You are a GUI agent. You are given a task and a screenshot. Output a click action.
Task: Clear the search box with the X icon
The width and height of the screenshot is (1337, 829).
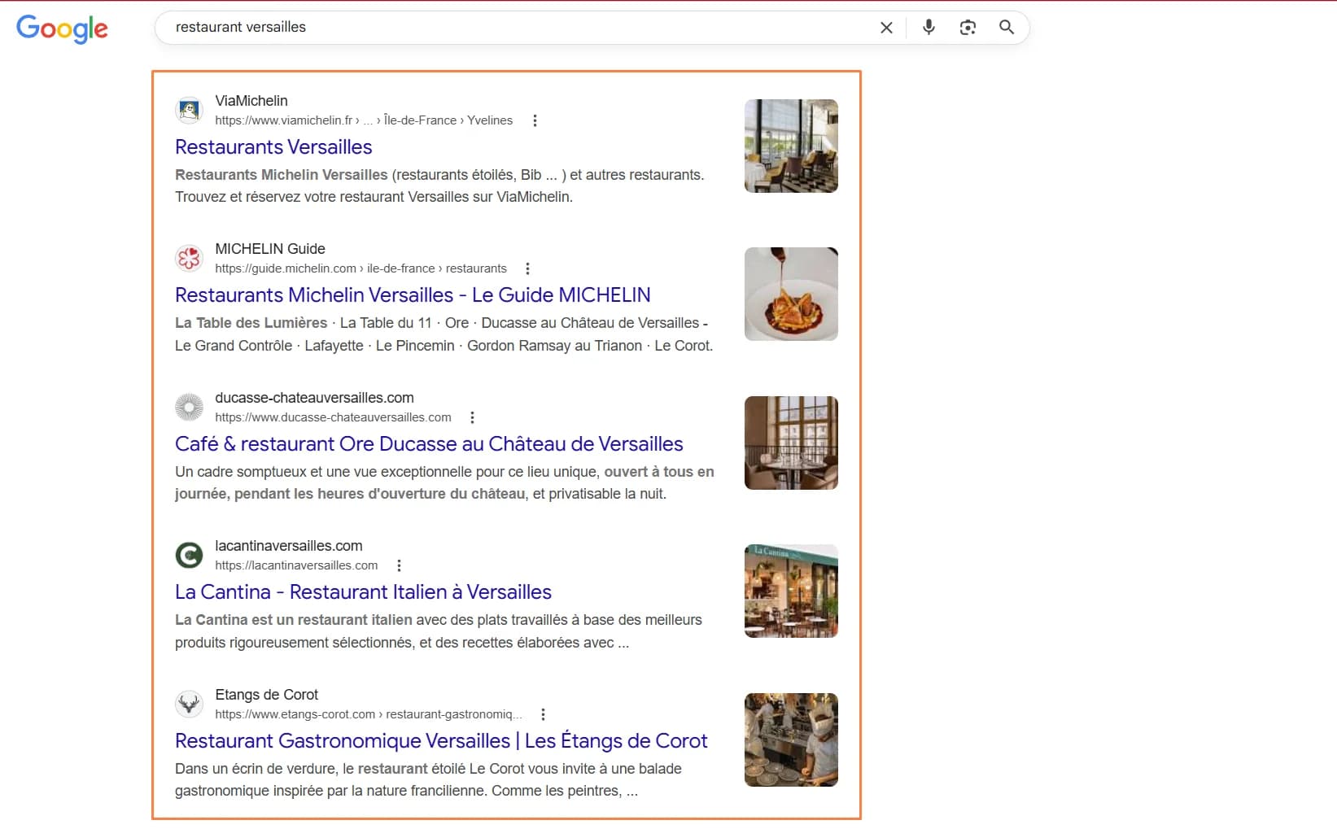(886, 28)
